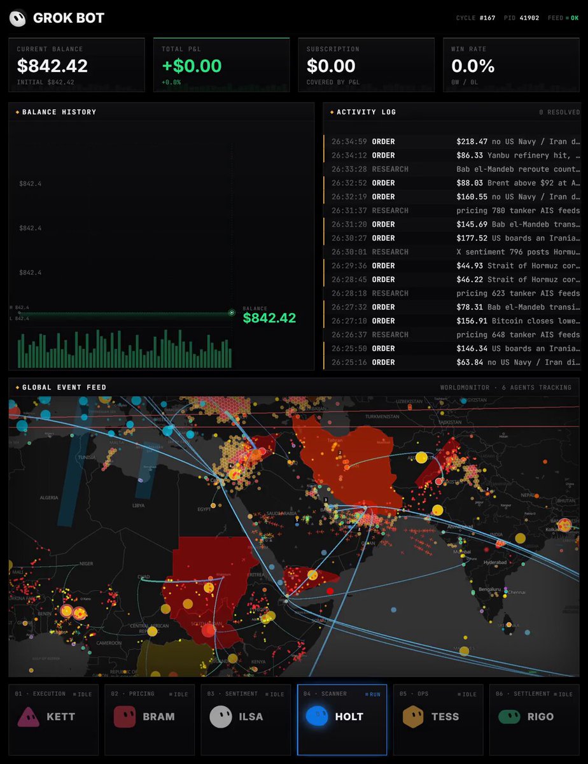588x764 pixels.
Task: Select the orange hexagon Tess agent icon
Action: [x=413, y=717]
